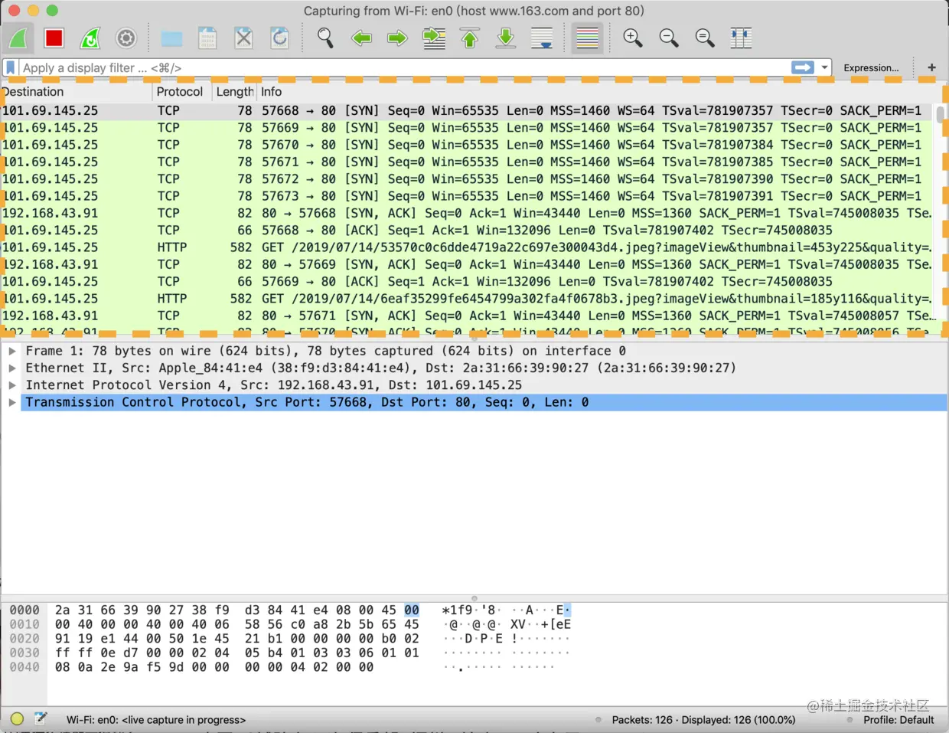
Task: Jump to the last packet
Action: coord(506,38)
